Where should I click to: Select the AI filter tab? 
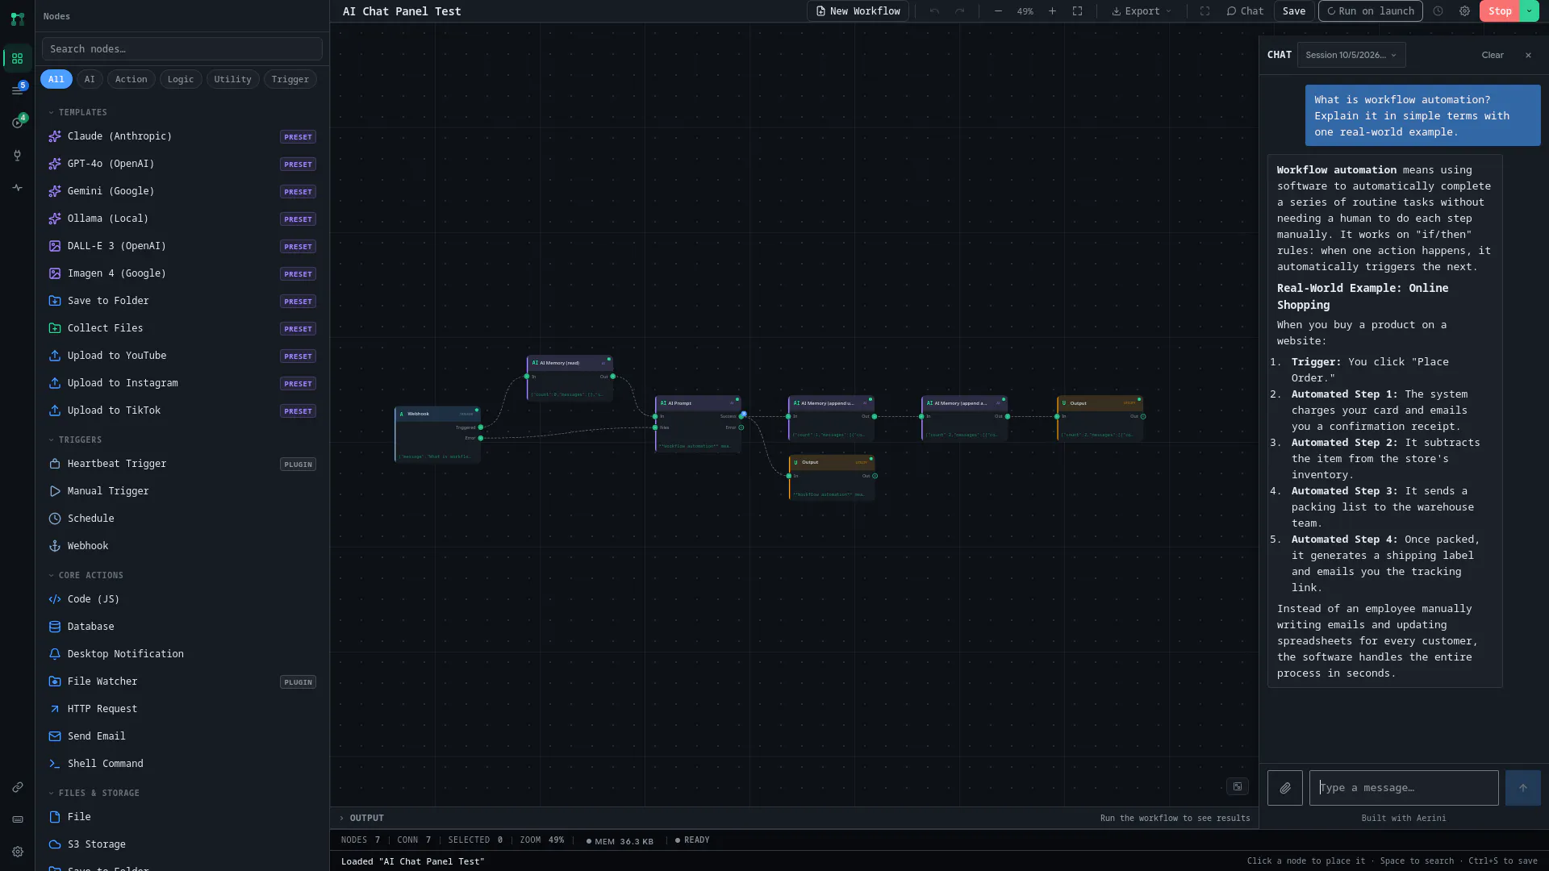[90, 79]
